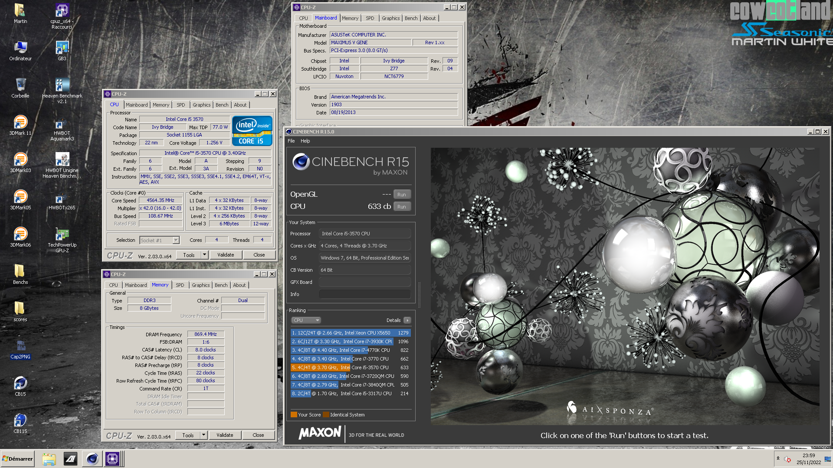Launch CB115 desktop shortcut
This screenshot has width=833, height=468.
pos(20,423)
